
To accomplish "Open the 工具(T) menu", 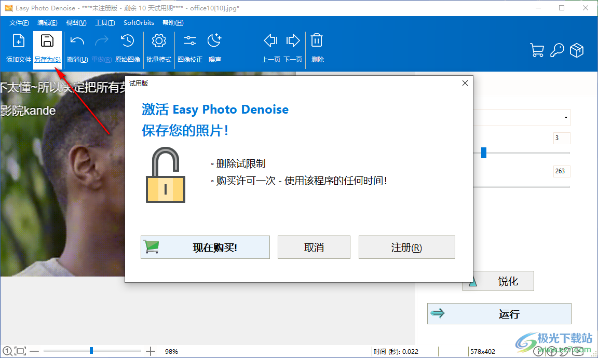I will tap(105, 23).
